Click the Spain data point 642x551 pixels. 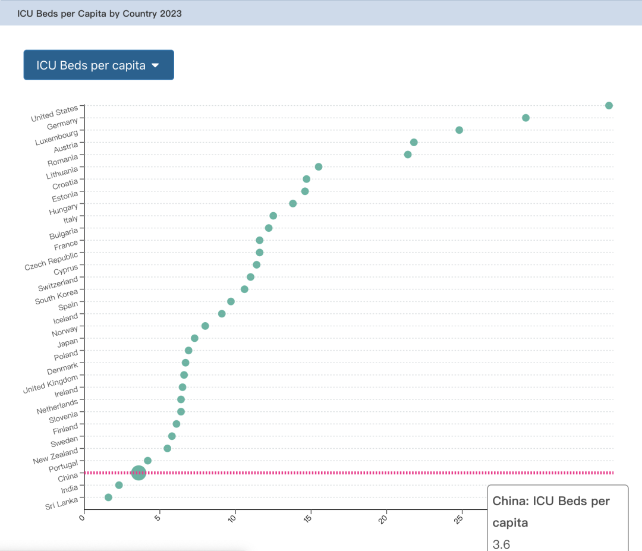point(231,301)
